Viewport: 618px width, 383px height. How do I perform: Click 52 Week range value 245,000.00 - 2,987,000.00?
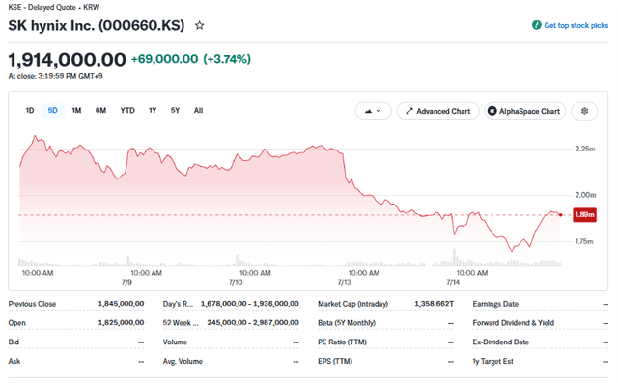[x=253, y=323]
